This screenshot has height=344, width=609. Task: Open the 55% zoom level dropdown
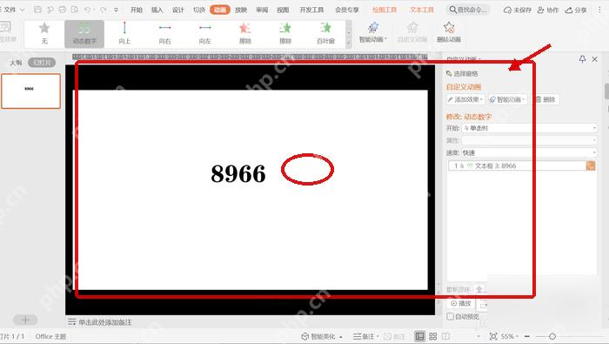(x=510, y=336)
